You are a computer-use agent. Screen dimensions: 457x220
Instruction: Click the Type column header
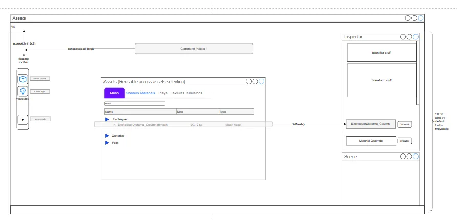click(236, 112)
